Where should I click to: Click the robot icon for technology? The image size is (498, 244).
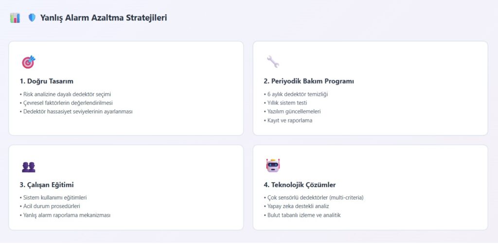tap(273, 165)
